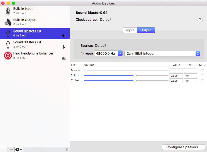Viewport: 207px width, 152px height.
Task: Click the channel 1 volume slider knob
Action: (135, 76)
